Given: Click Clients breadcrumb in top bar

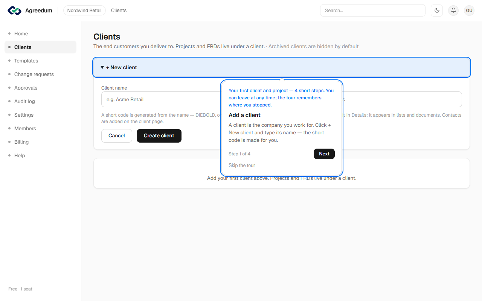Looking at the screenshot, I should click(119, 11).
